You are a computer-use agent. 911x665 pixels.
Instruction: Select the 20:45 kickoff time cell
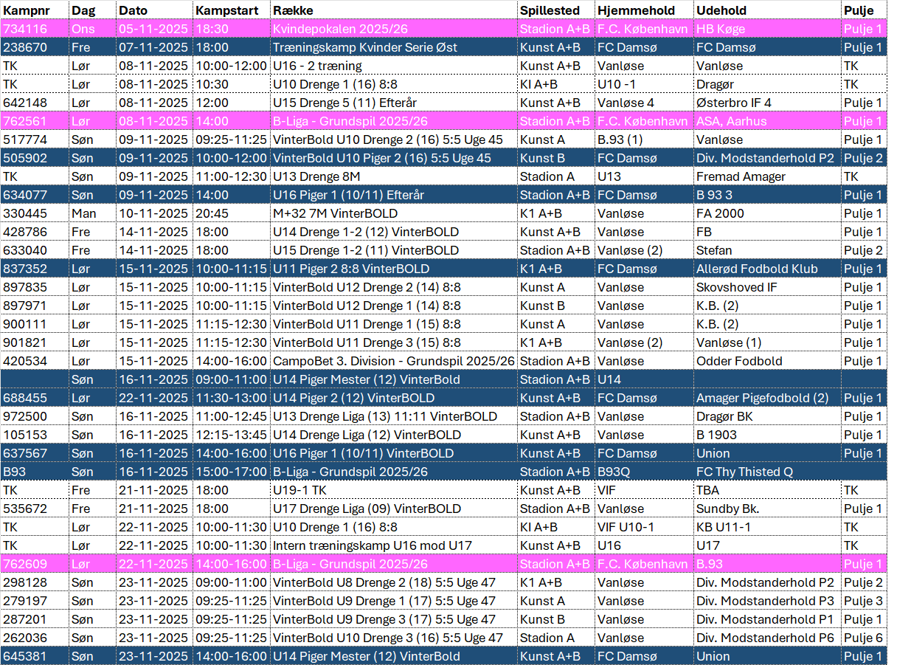click(212, 213)
